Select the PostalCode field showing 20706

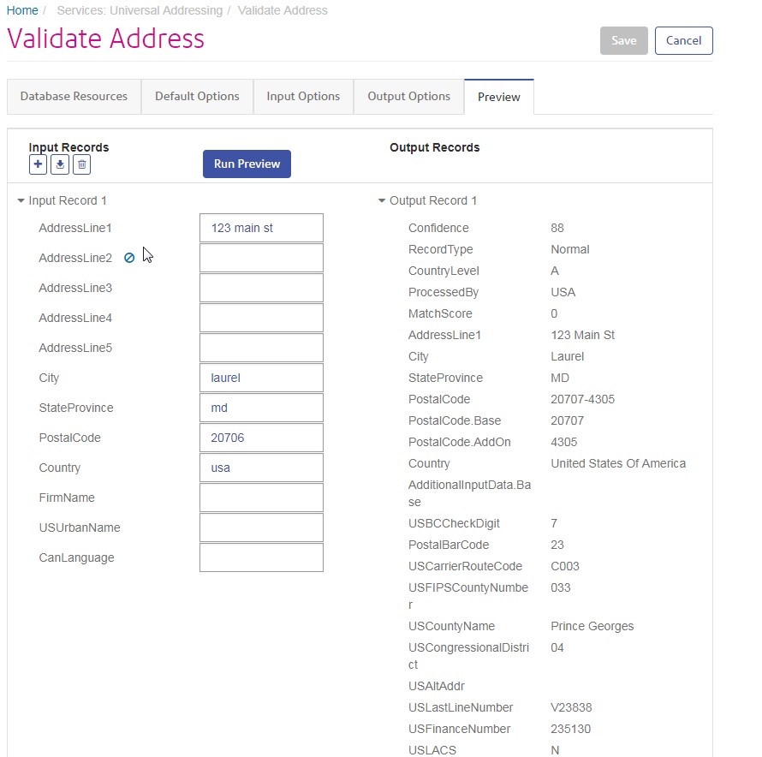tap(261, 437)
